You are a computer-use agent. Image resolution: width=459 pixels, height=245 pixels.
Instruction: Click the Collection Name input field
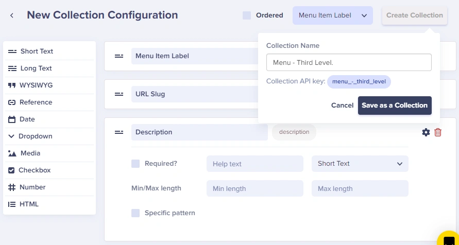tap(349, 62)
